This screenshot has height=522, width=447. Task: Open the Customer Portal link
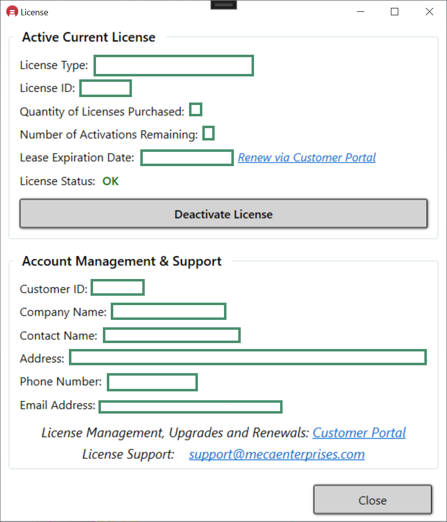pos(359,433)
